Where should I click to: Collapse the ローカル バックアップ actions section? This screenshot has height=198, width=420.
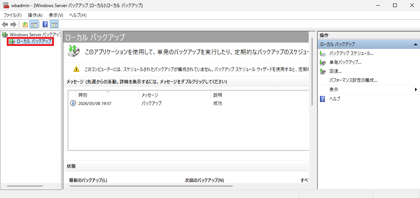pos(416,44)
